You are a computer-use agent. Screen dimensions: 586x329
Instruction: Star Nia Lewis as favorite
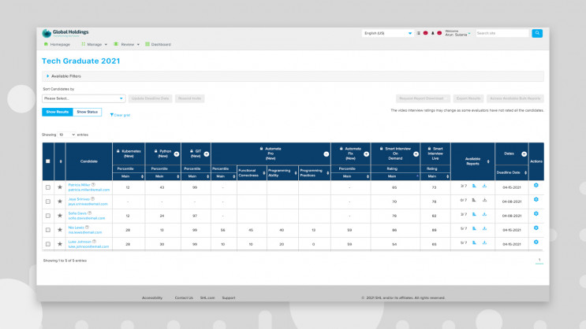click(60, 230)
